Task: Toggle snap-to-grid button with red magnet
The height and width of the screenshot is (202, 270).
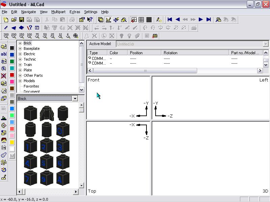Action: tap(134, 20)
